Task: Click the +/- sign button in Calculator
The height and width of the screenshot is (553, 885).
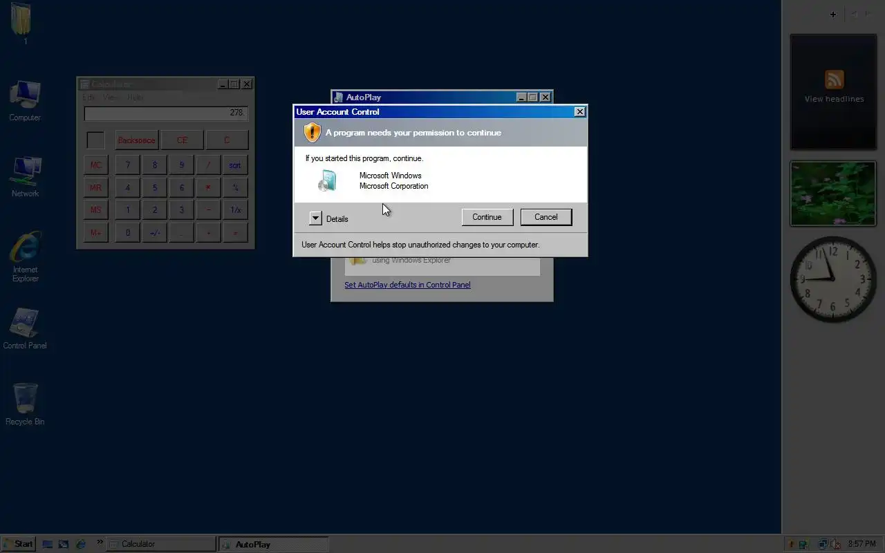Action: [x=154, y=233]
